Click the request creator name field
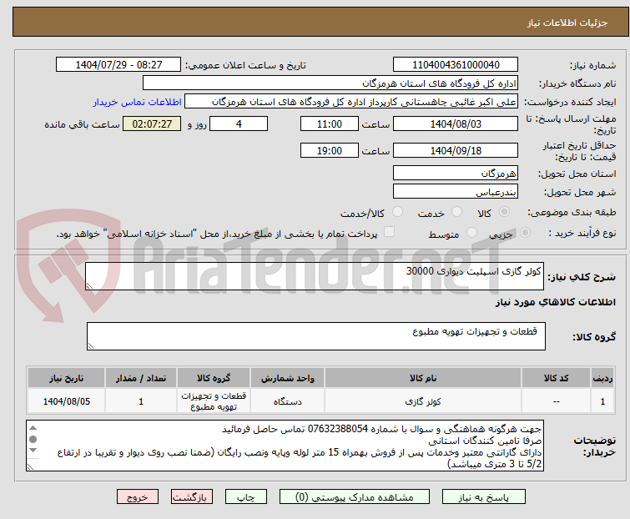Image resolution: width=630 pixels, height=519 pixels. pyautogui.click(x=351, y=102)
